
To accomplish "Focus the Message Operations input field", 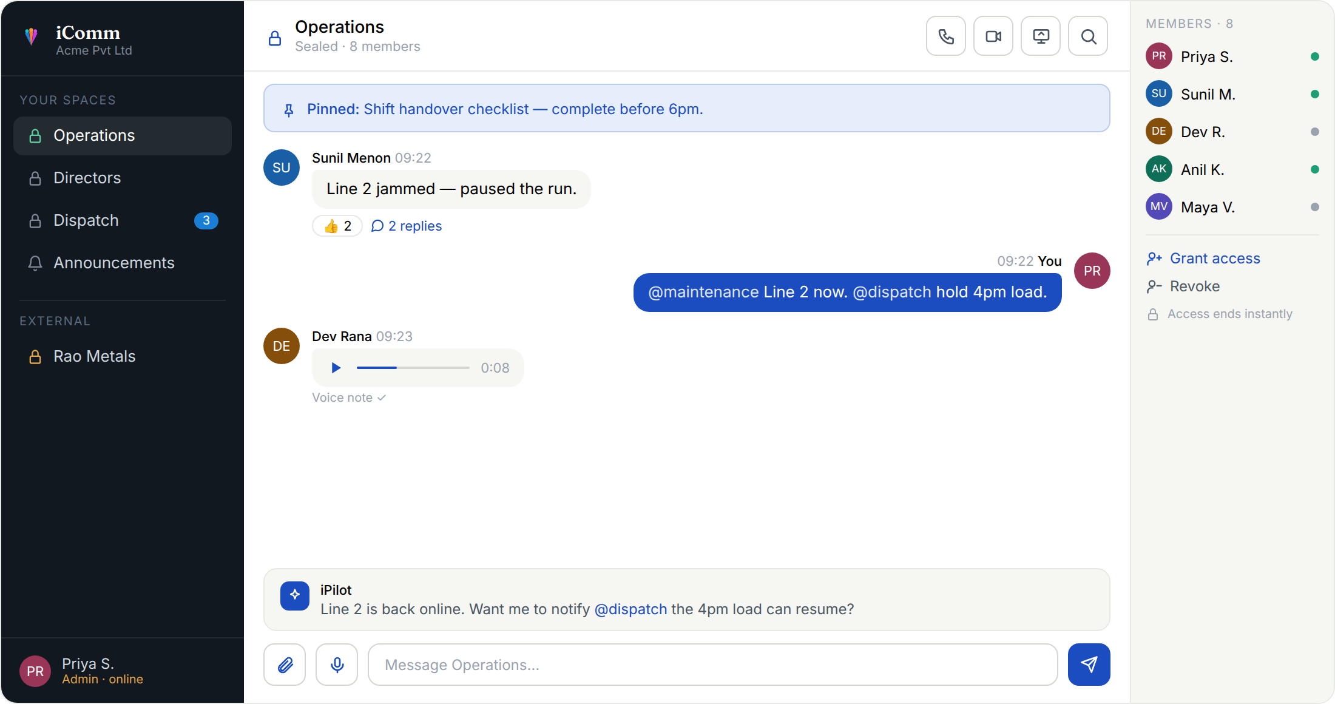I will tap(713, 665).
